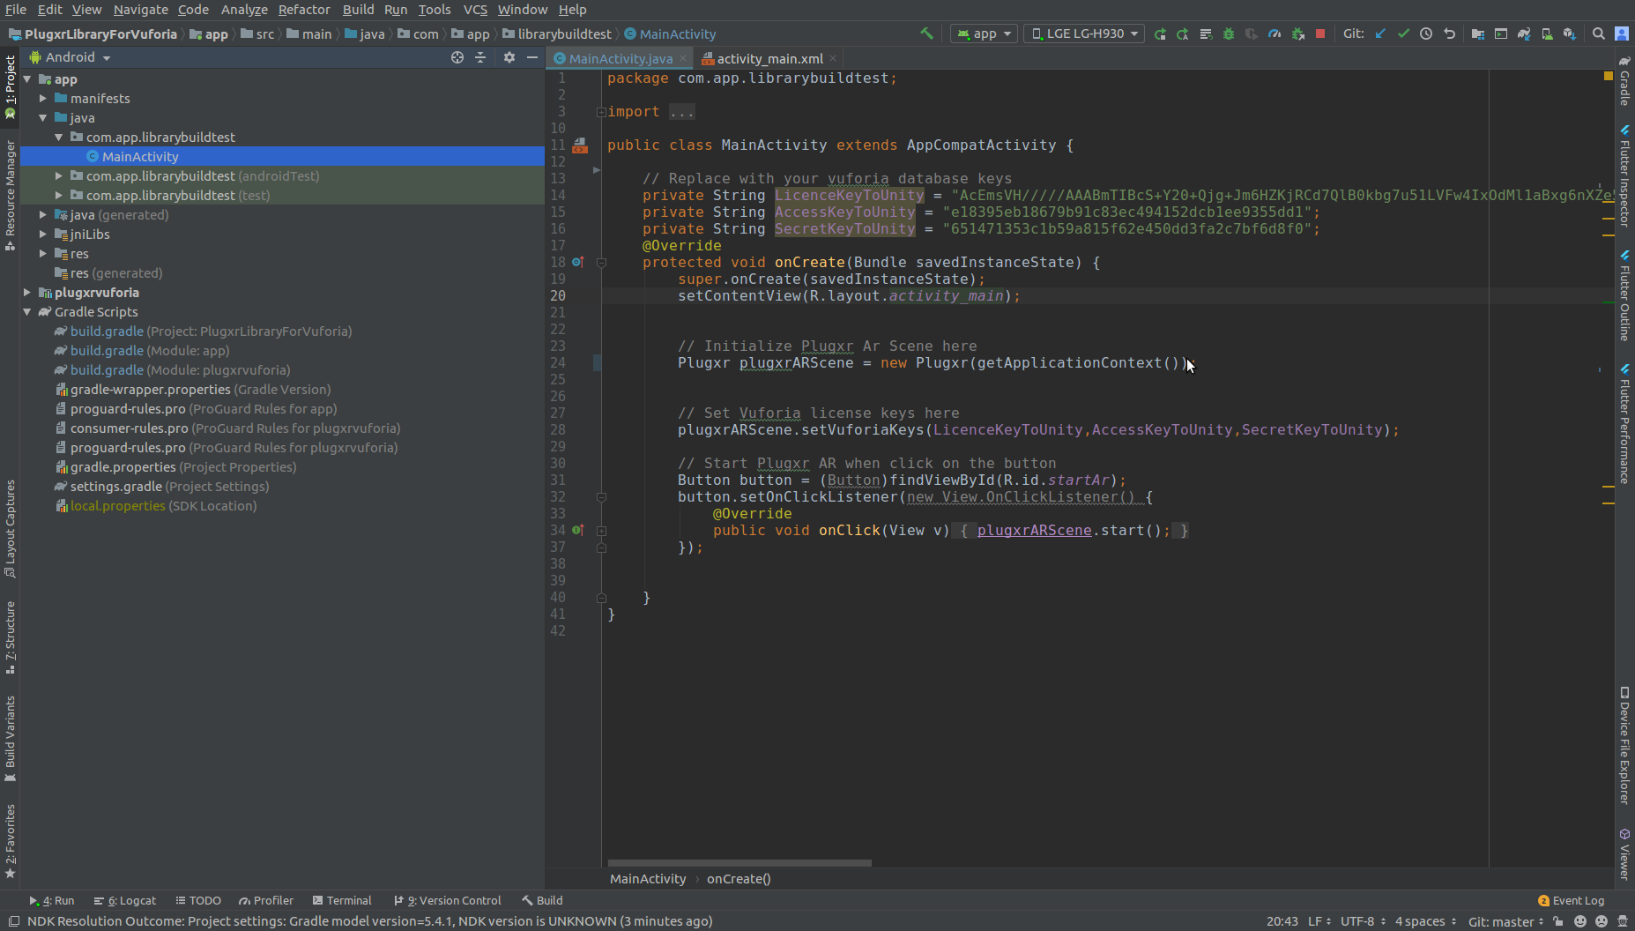Toggle the 1: Project tool window
The height and width of the screenshot is (931, 1635).
coord(10,87)
